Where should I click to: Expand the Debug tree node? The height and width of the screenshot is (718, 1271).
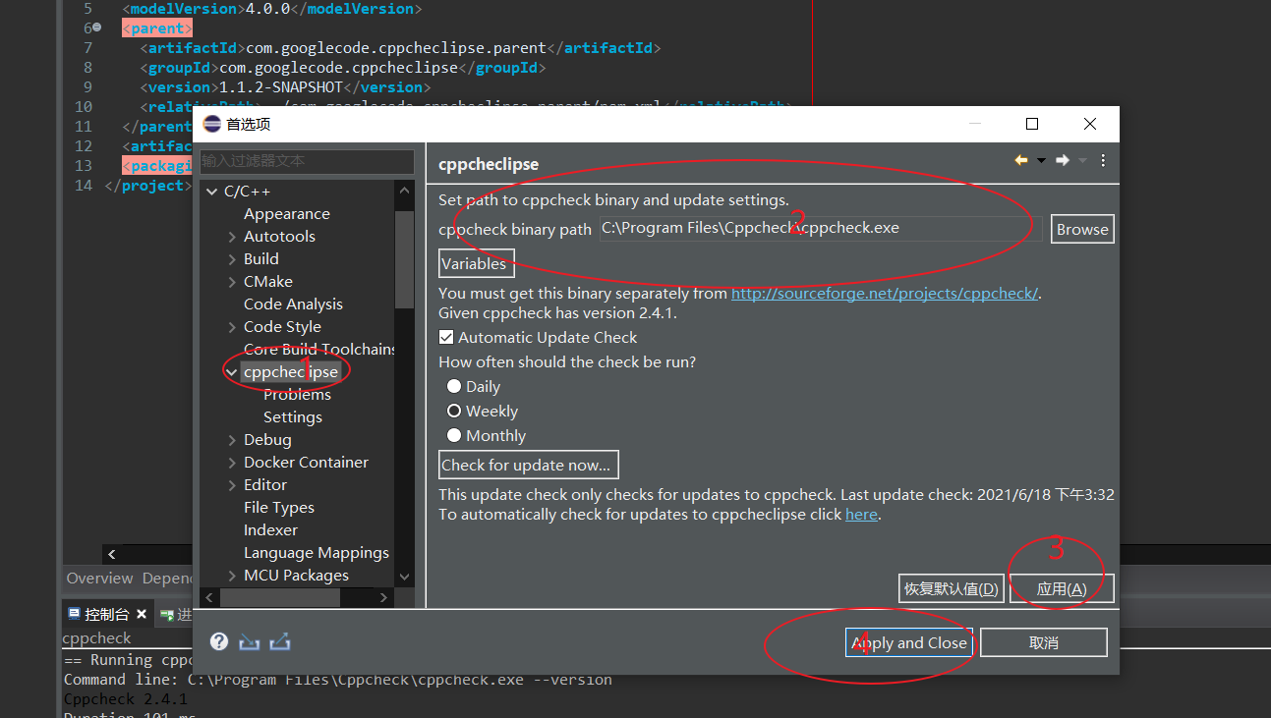tap(232, 440)
